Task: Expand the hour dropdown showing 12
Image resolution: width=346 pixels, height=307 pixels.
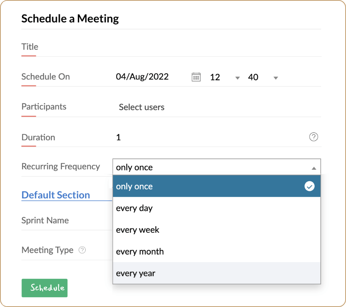Action: tap(237, 78)
